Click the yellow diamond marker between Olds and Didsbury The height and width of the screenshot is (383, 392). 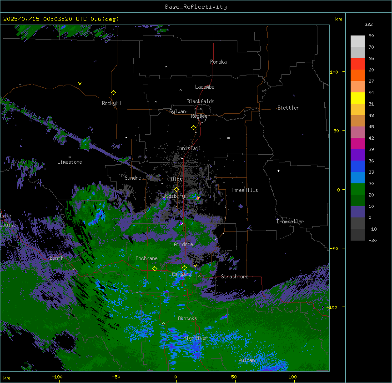pyautogui.click(x=177, y=190)
